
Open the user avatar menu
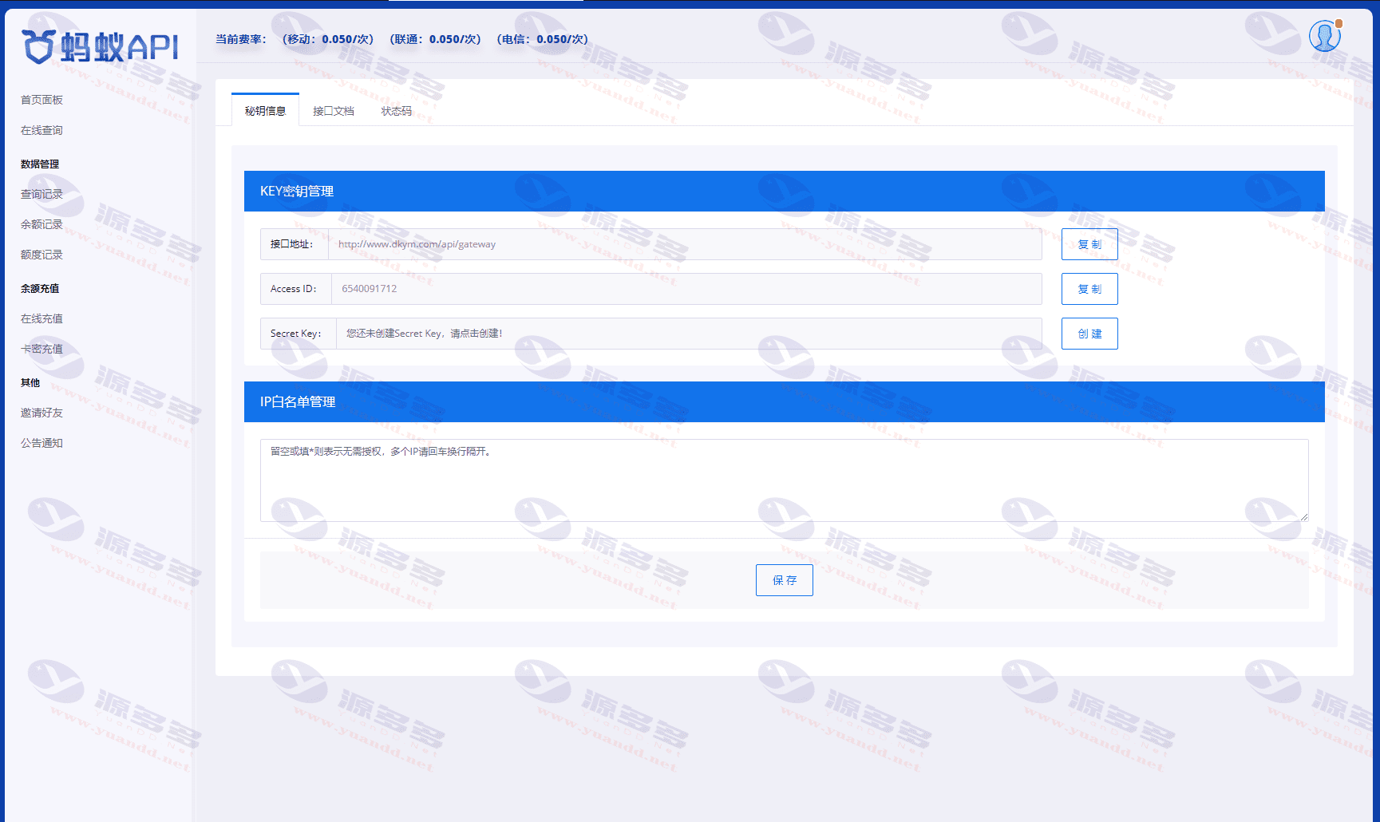[1325, 36]
